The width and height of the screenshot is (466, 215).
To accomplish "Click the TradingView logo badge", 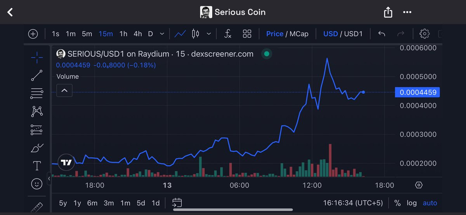I will (x=66, y=162).
